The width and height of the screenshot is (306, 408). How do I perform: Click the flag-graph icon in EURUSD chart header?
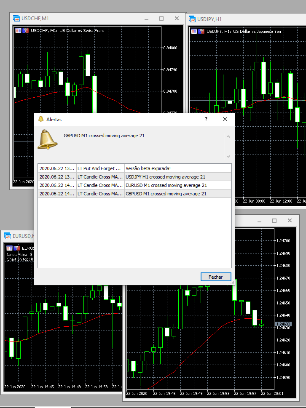pyautogui.click(x=16, y=248)
